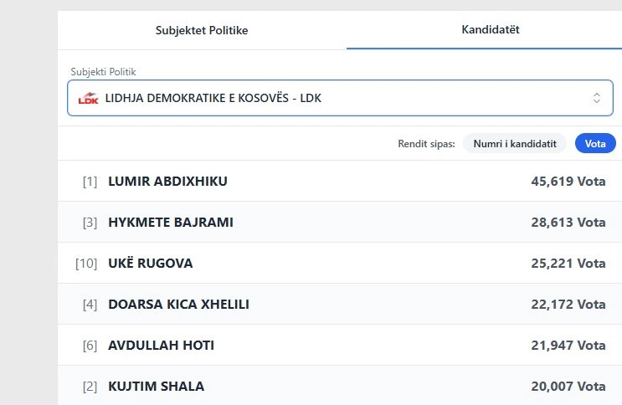Image resolution: width=622 pixels, height=405 pixels.
Task: Click candidate number [10] badge
Action: click(86, 264)
